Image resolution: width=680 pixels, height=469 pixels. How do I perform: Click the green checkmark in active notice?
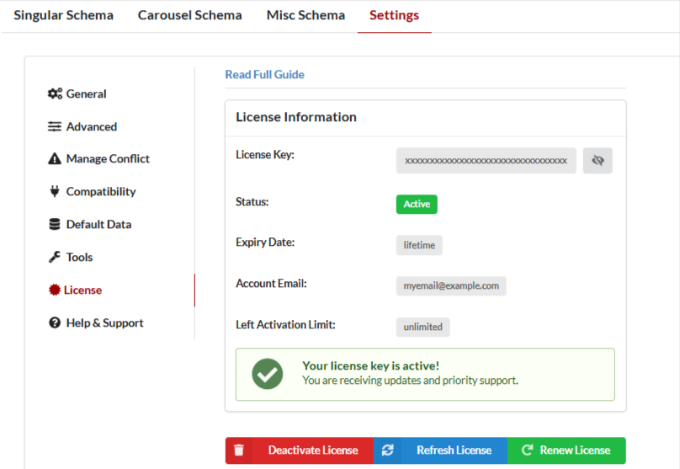268,374
